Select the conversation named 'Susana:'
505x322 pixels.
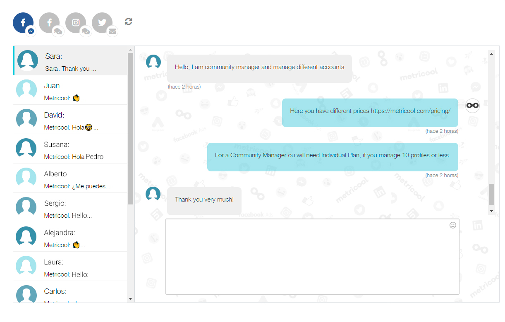[x=70, y=149]
